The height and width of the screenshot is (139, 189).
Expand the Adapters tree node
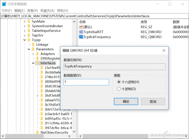click(33, 54)
